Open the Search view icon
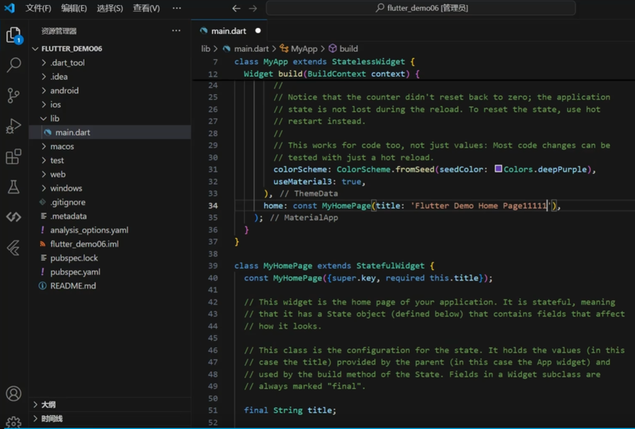The height and width of the screenshot is (429, 635). pyautogui.click(x=14, y=64)
